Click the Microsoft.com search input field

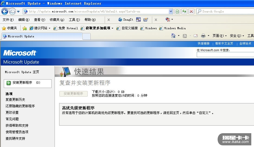[225, 55]
